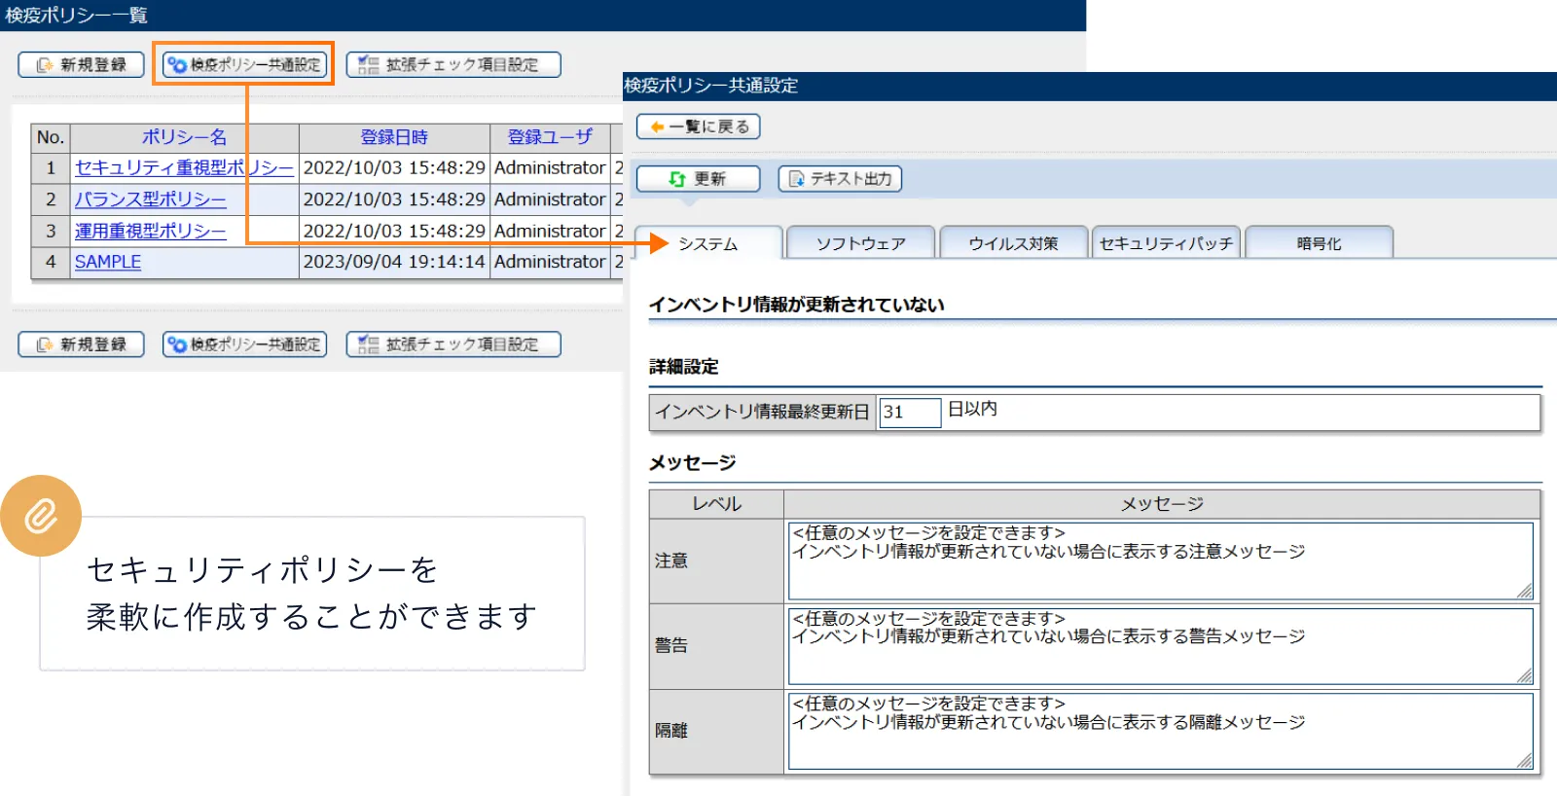Click インベントリ情報が更新されていない heading
1557x796 pixels.
[x=797, y=305]
